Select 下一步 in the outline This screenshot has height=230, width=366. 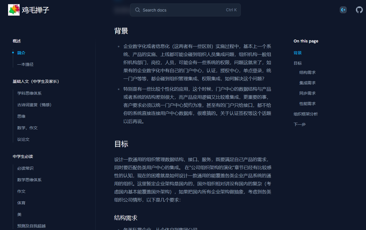pos(299,124)
